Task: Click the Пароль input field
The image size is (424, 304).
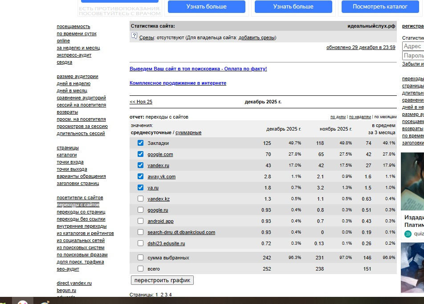Action: [413, 55]
